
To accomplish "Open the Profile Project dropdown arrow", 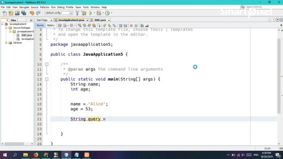I will 111,13.
